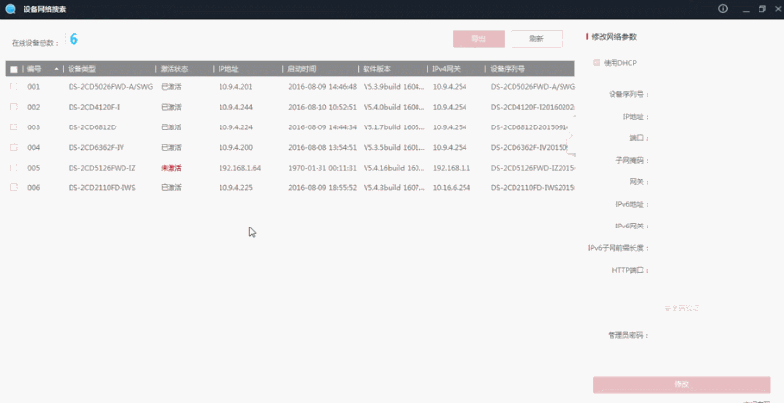Enable the 使用DHCP checkbox
The image size is (784, 403).
pos(596,63)
